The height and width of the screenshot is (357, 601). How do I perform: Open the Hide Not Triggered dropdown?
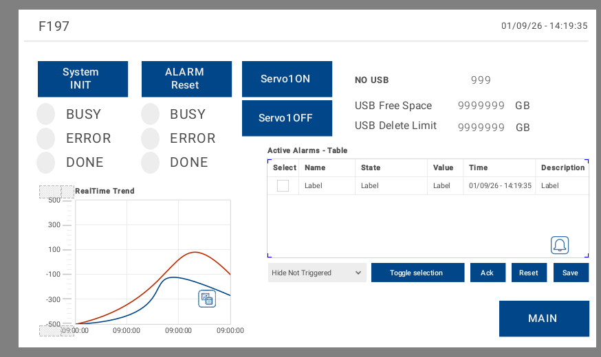316,273
